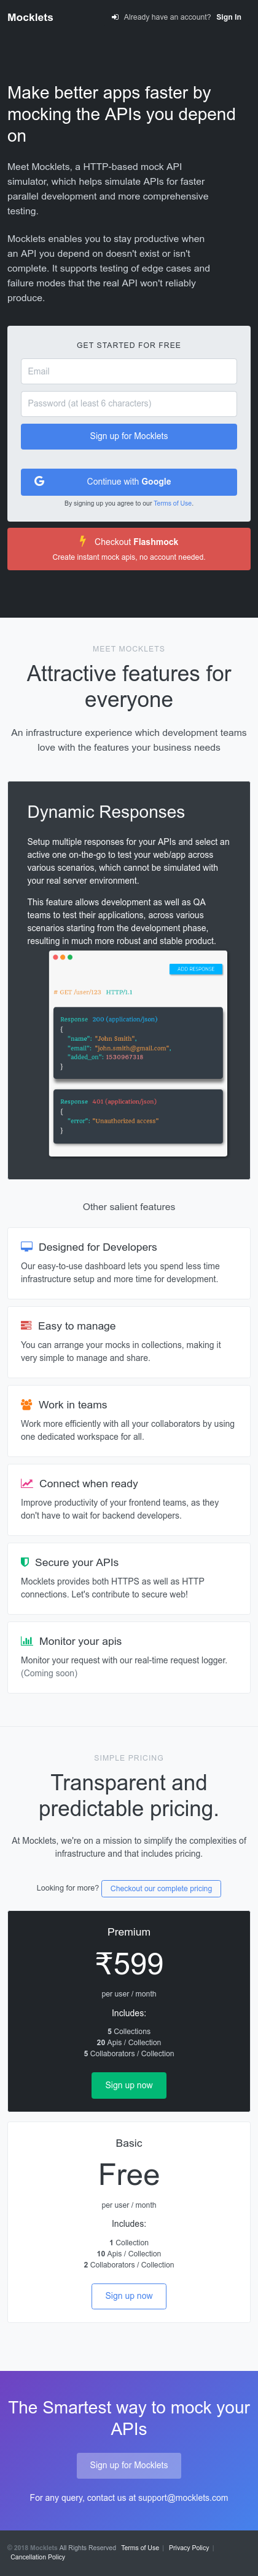This screenshot has width=258, height=2576.
Task: Click the sign-in arrow icon in header
Action: (x=114, y=17)
